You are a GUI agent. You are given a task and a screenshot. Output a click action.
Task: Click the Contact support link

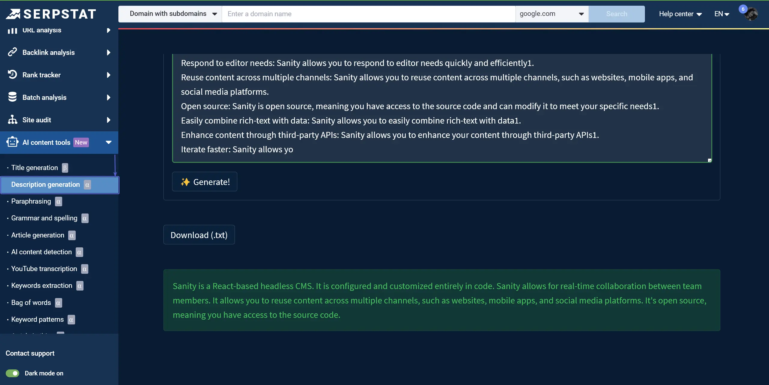[30, 353]
